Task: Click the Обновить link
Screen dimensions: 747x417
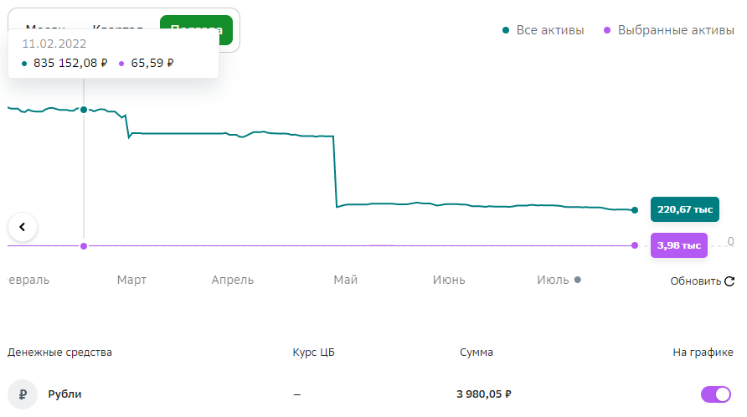Action: (696, 281)
